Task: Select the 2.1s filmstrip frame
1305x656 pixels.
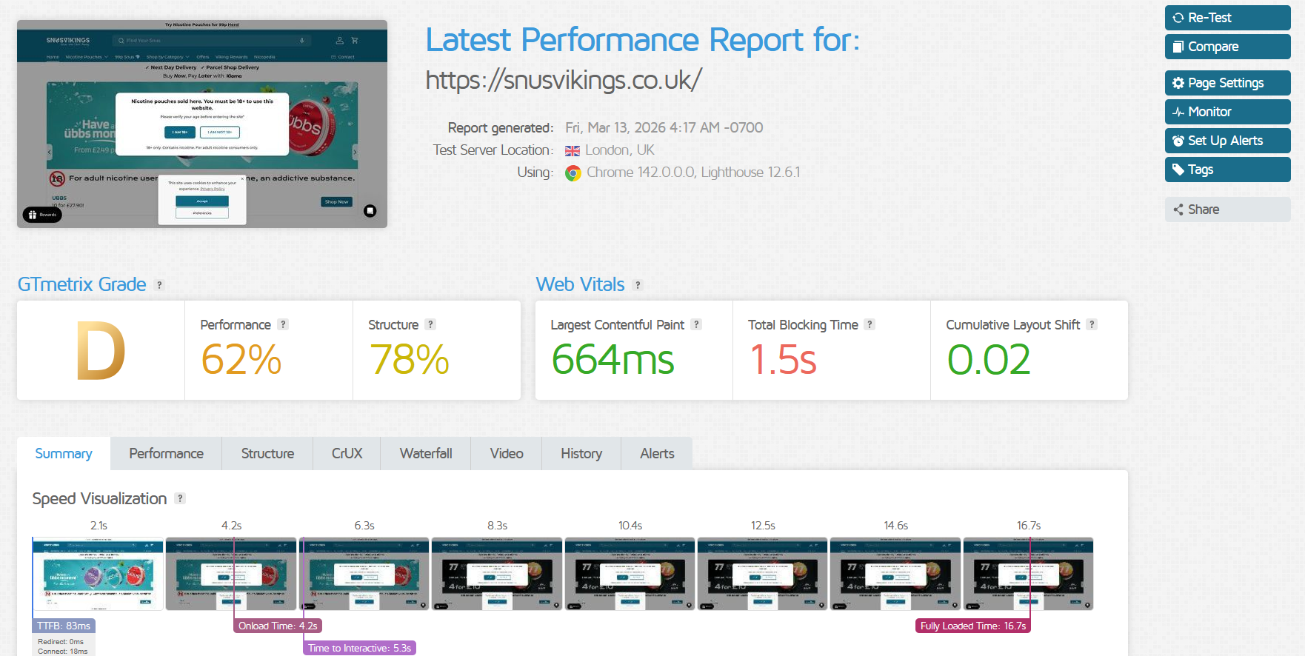Action: pos(98,574)
